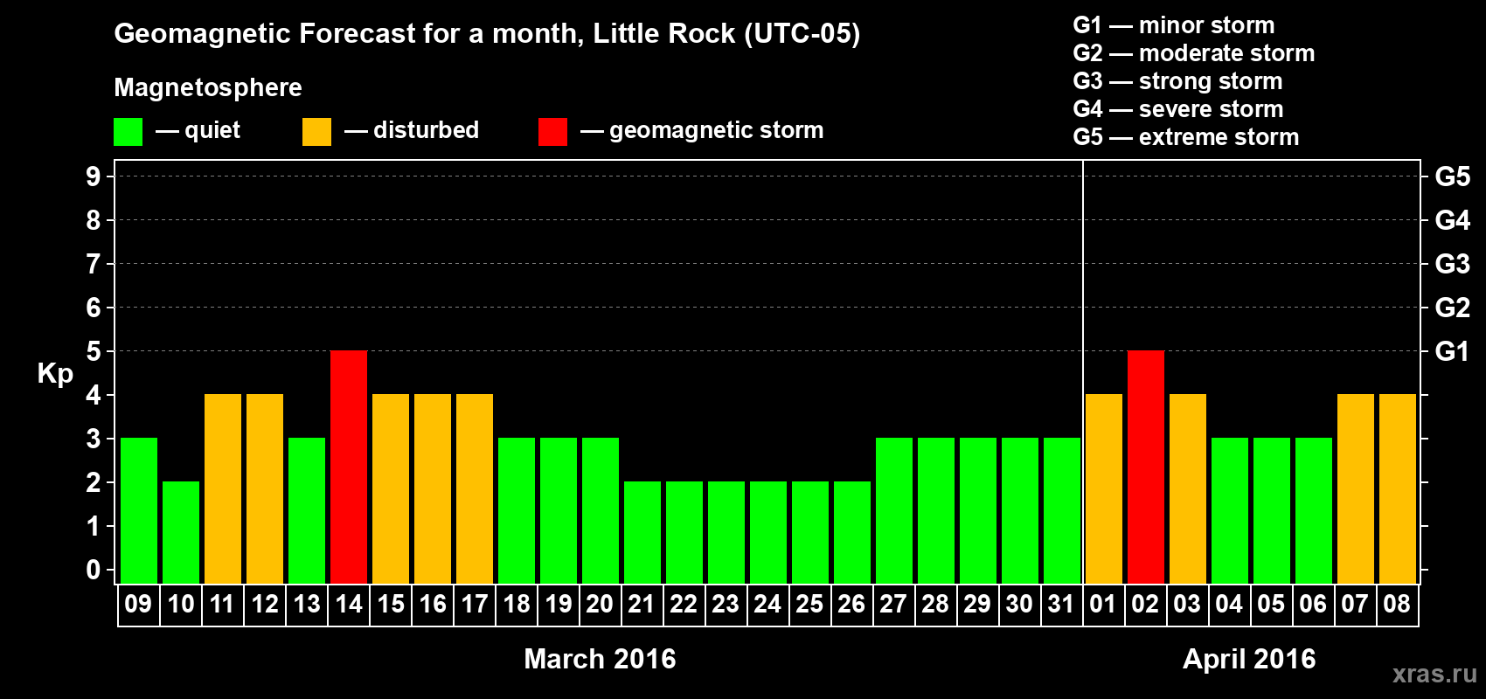The height and width of the screenshot is (699, 1486).
Task: Click the date label 04
Action: [x=1229, y=605]
